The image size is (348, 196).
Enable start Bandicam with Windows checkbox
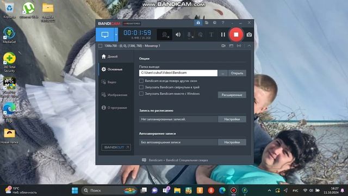[141, 94]
